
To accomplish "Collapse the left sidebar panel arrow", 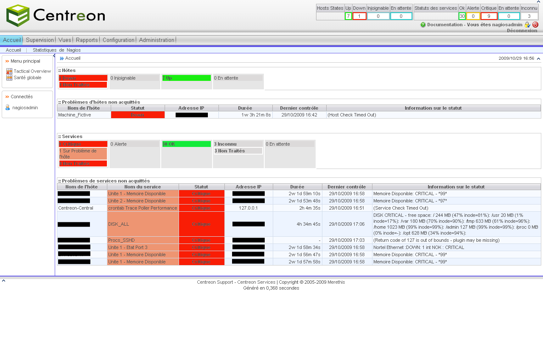I will pyautogui.click(x=54, y=56).
